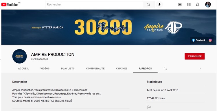Switch to the CHAÎNES tab
The width and height of the screenshot is (217, 111).
122,68
